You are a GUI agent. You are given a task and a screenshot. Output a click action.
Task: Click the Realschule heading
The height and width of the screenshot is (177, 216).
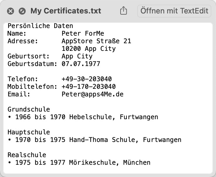pos(27,155)
